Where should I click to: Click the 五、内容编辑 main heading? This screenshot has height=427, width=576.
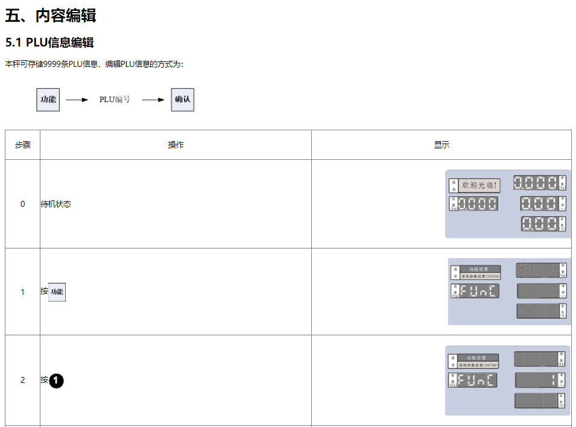[51, 16]
